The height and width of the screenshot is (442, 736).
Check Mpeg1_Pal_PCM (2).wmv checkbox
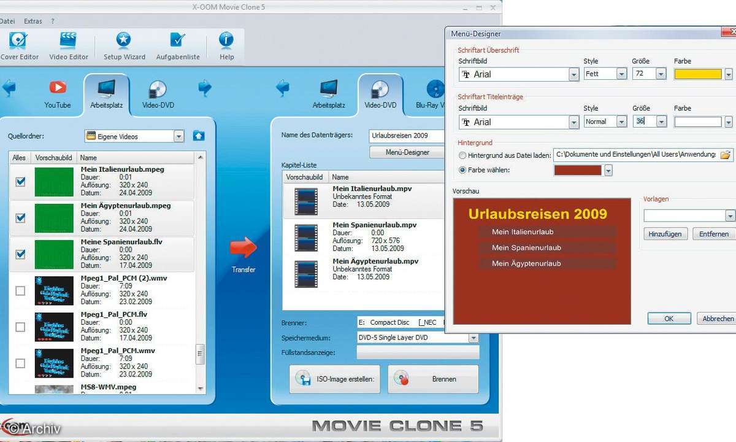click(x=20, y=290)
